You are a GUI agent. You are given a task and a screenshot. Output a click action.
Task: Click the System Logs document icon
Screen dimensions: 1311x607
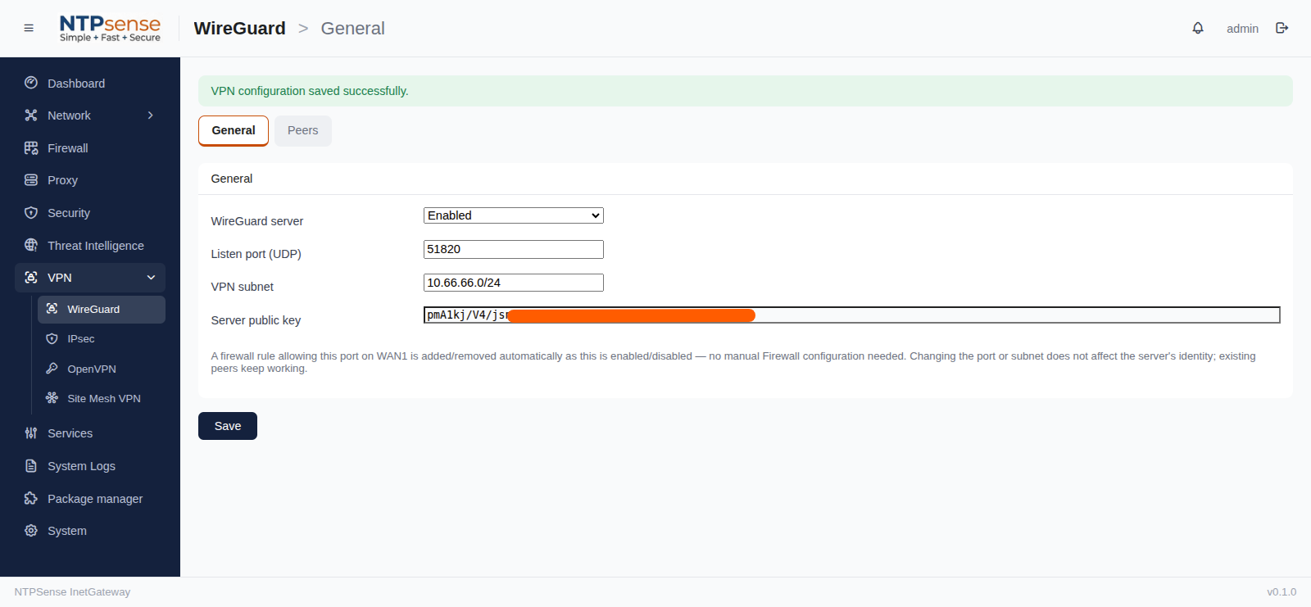[31, 466]
